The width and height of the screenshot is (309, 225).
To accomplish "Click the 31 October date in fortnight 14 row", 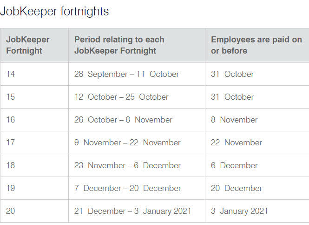I will coord(232,74).
